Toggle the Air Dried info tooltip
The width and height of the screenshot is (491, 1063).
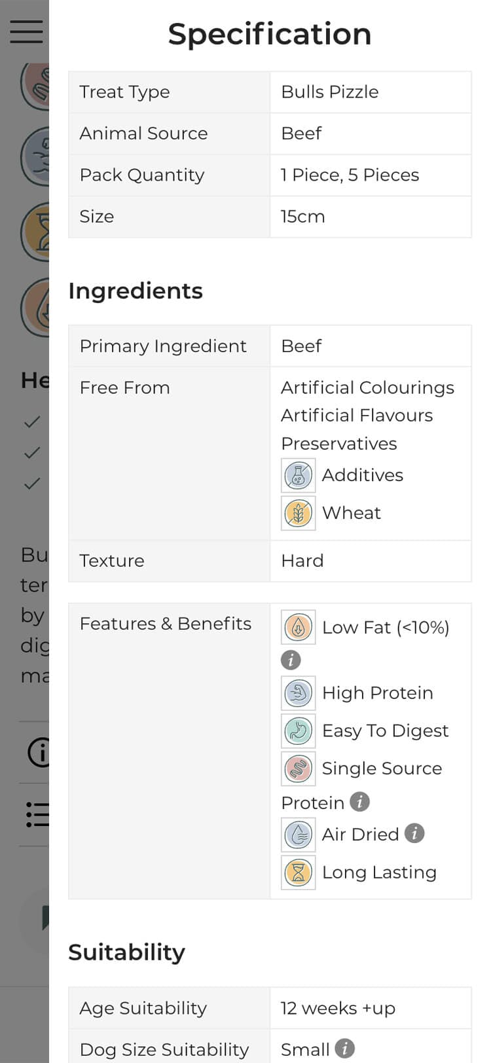414,834
